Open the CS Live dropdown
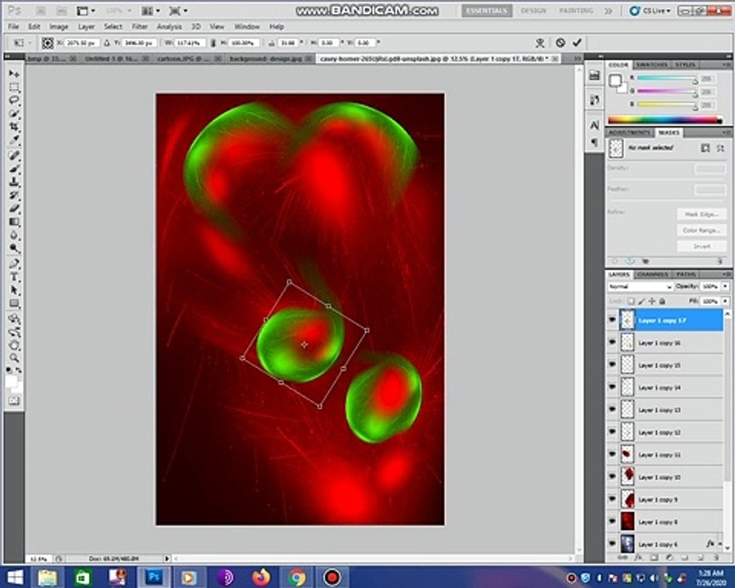The image size is (735, 588). pos(651,11)
